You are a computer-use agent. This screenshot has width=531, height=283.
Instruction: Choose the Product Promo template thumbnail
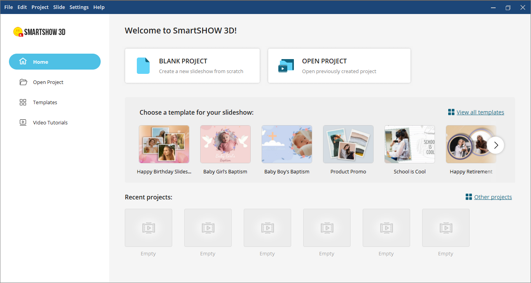point(348,144)
